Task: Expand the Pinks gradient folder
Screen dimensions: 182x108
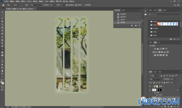Action: pyautogui.click(x=149, y=32)
